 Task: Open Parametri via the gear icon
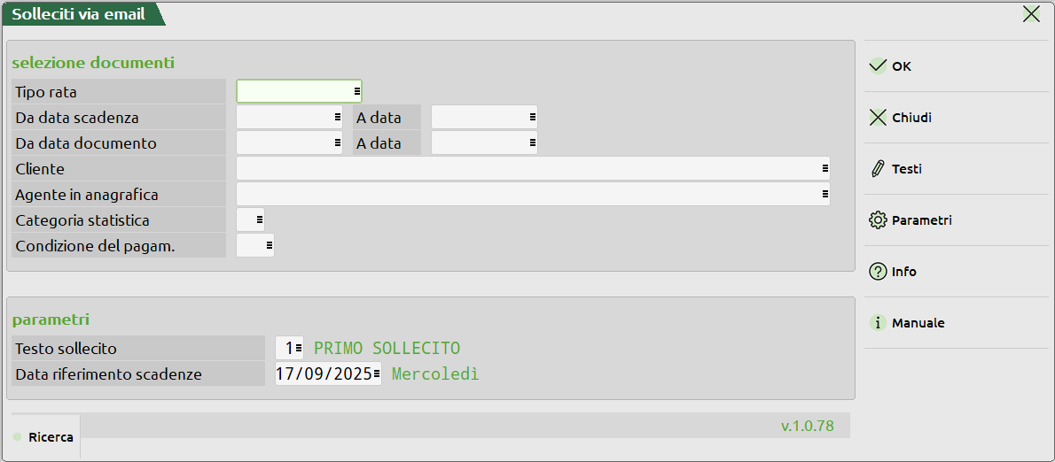[x=878, y=220]
